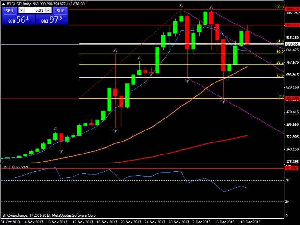Select the up fractal arrow above the 8 Nov candle
The image size is (300, 225).
pyautogui.click(x=55, y=129)
